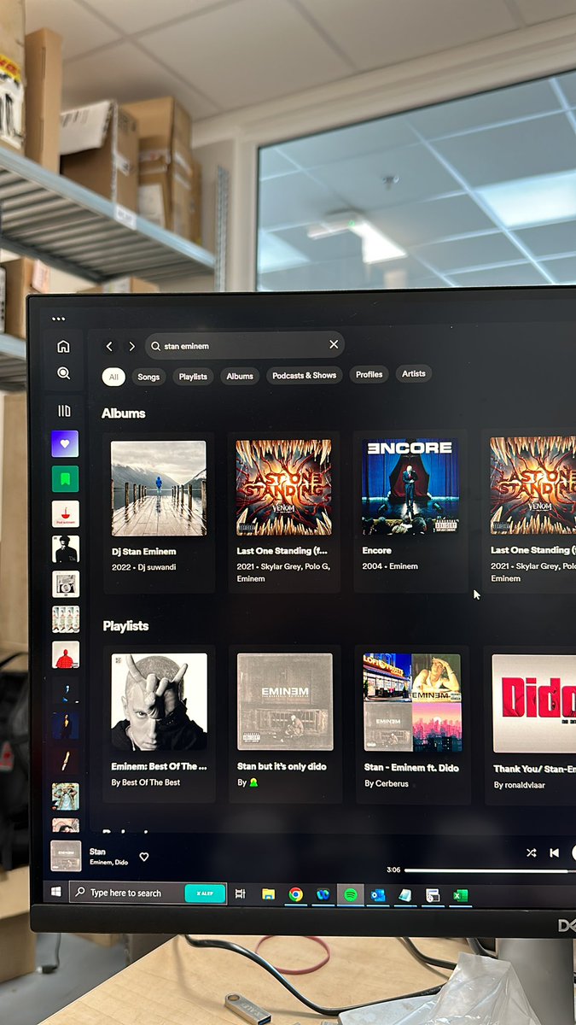Click the Spotify icon in the taskbar
Viewport: 576px width, 1025px height.
coord(350,894)
